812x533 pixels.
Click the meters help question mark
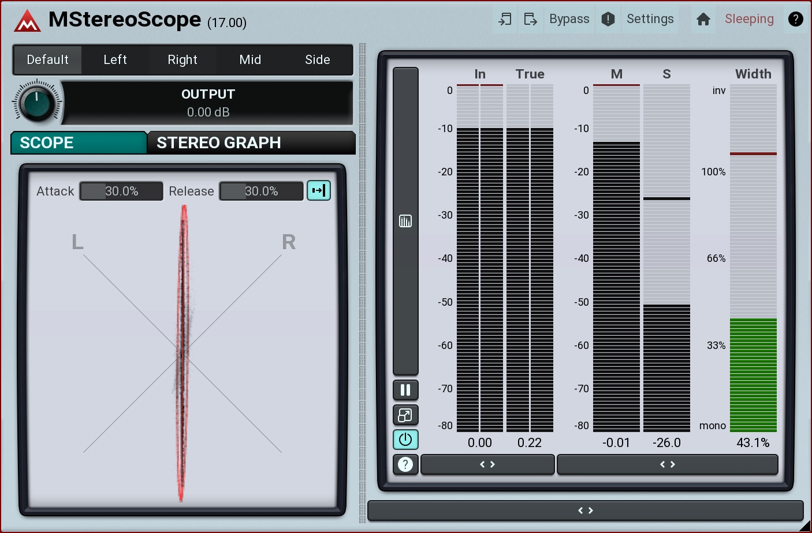pyautogui.click(x=405, y=464)
